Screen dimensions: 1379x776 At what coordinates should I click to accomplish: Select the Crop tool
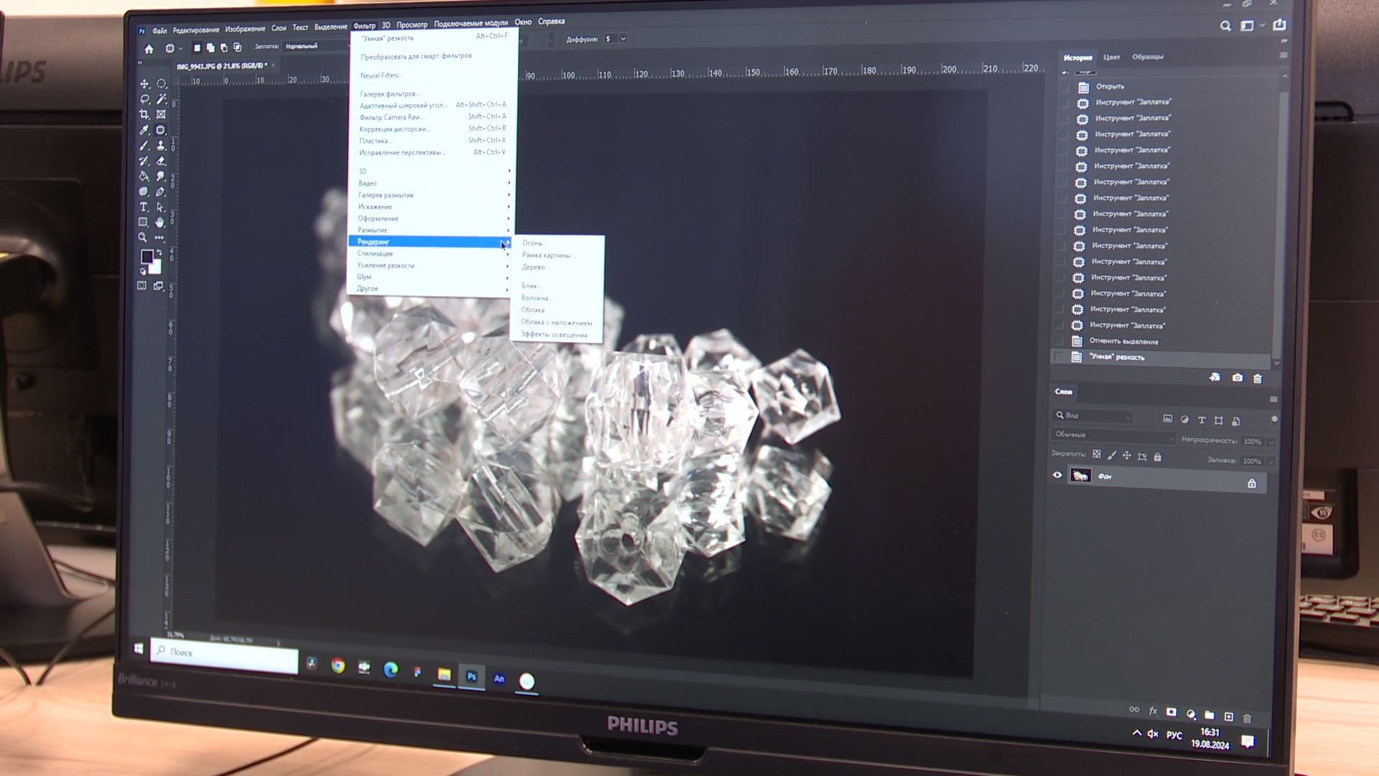click(x=144, y=114)
